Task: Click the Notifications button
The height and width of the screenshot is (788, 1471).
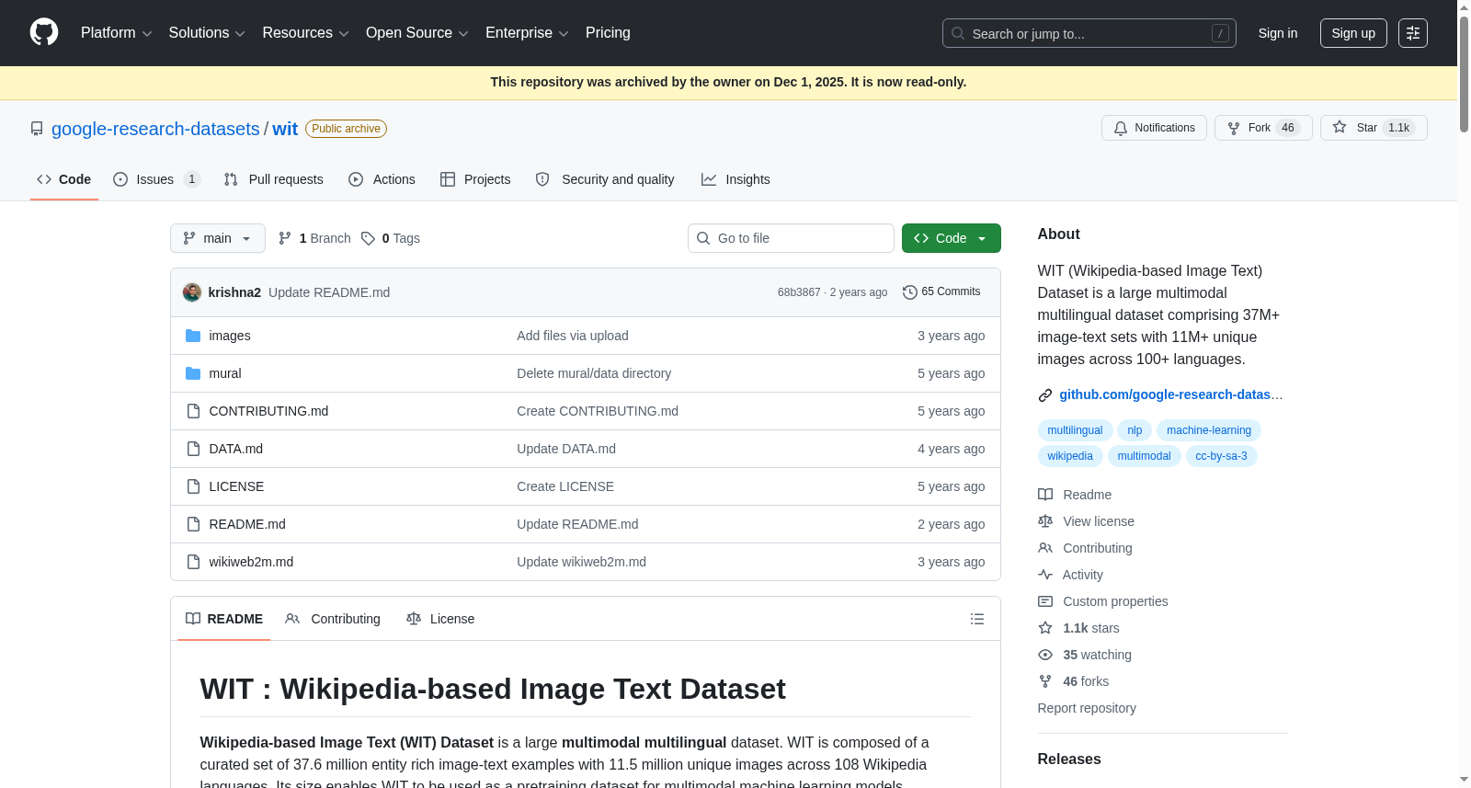Action: (1154, 128)
